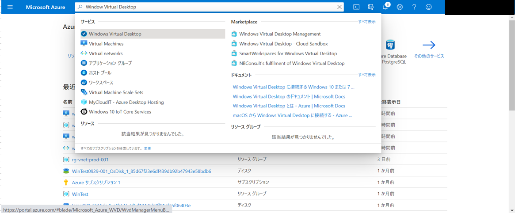Open rg-vnet-prod-001 resource group

pos(90,160)
